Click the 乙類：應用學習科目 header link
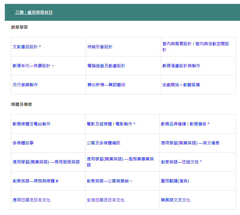 click(x=34, y=13)
